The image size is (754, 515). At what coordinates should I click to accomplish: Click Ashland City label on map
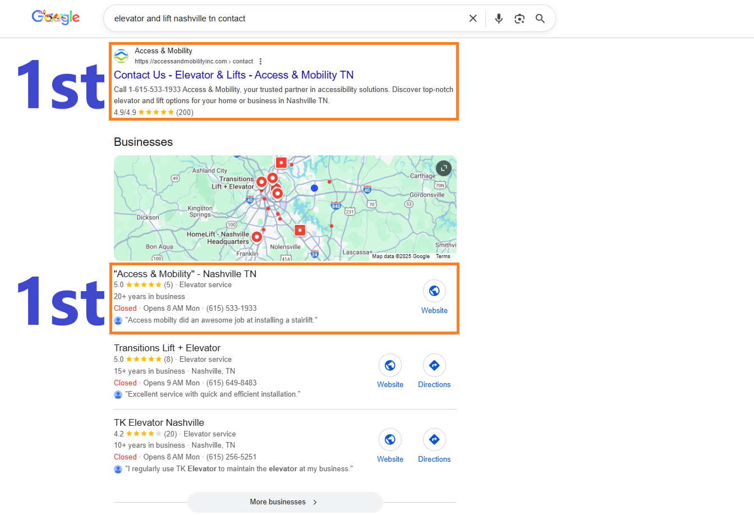click(210, 171)
